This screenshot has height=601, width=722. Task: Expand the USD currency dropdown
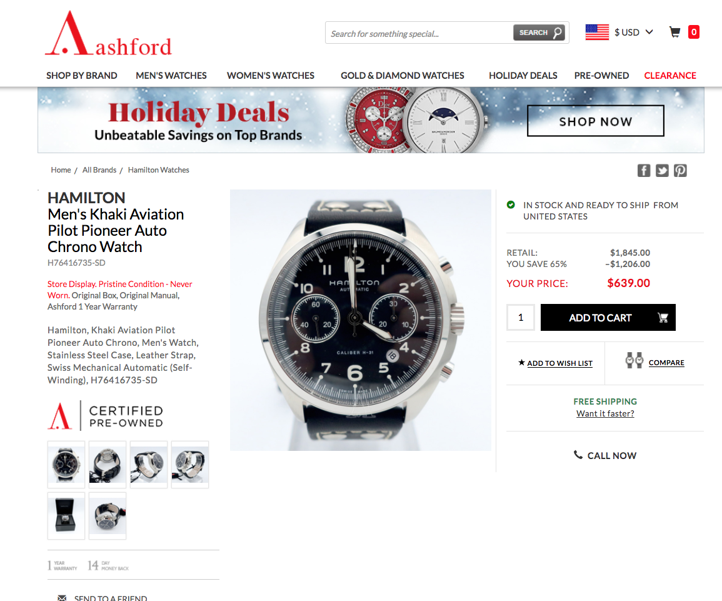(634, 33)
